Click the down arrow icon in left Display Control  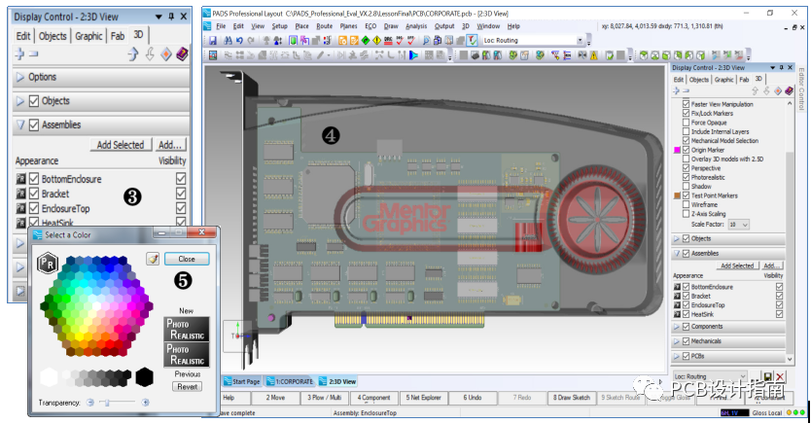pos(150,53)
